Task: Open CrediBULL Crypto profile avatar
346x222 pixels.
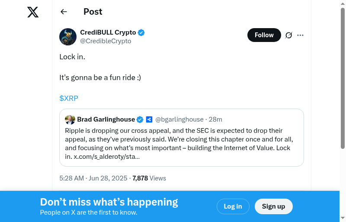Action: (x=68, y=37)
